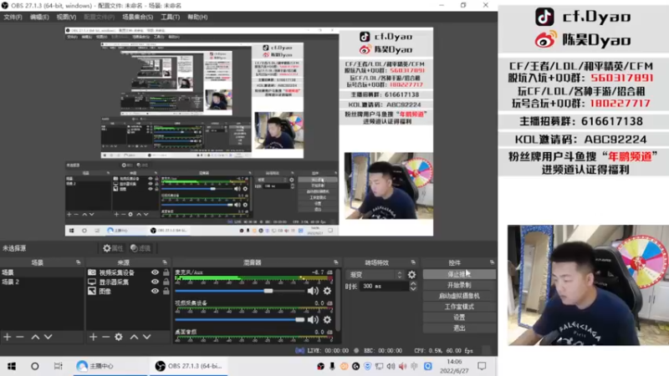The width and height of the screenshot is (669, 376).
Task: Select 显示器采集 source row
Action: (x=128, y=282)
